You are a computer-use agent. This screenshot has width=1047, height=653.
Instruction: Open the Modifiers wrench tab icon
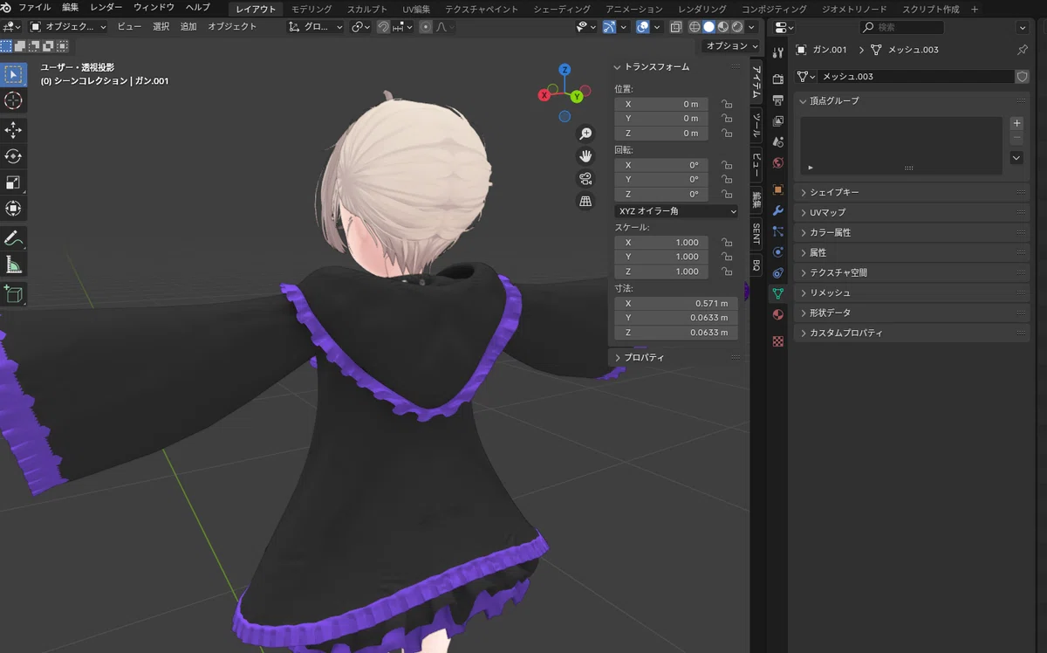(x=778, y=210)
